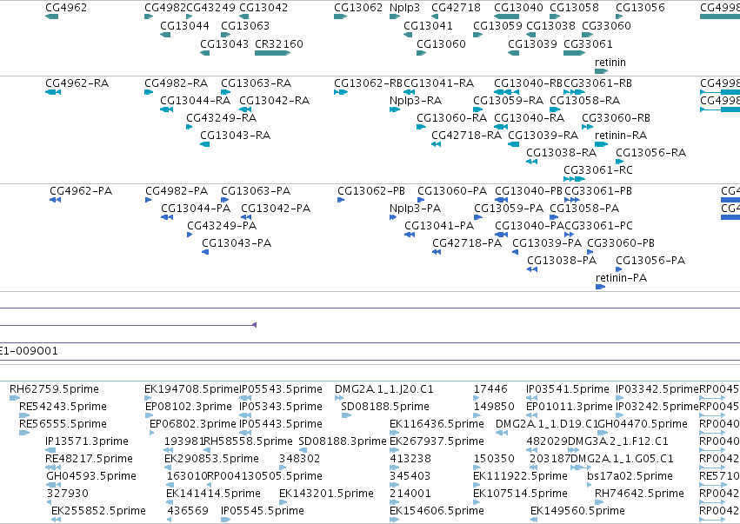Select protein CG4962-PA
The width and height of the screenshot is (740, 524).
(x=81, y=191)
